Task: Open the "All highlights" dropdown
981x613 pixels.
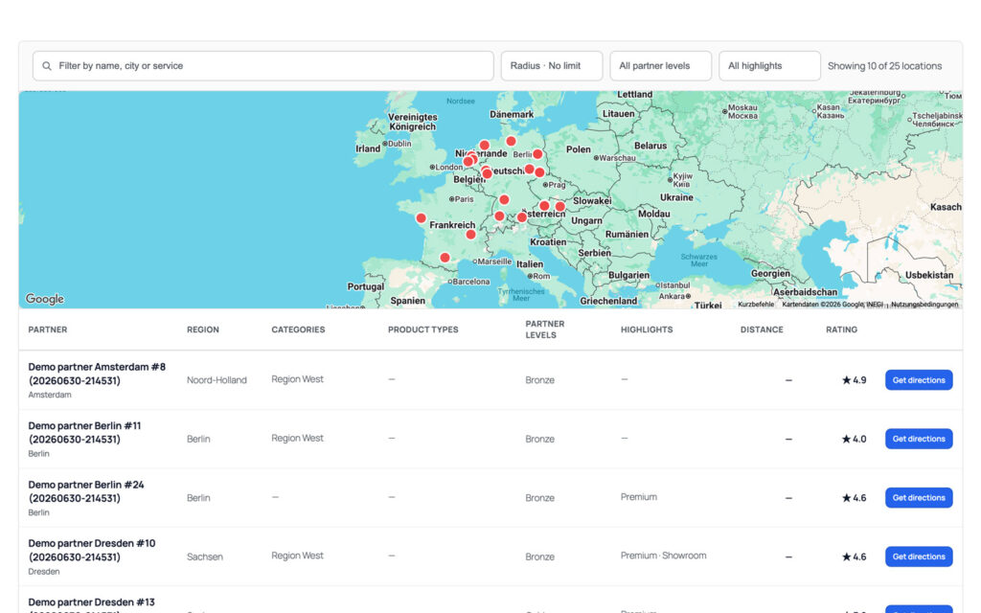Action: [769, 66]
